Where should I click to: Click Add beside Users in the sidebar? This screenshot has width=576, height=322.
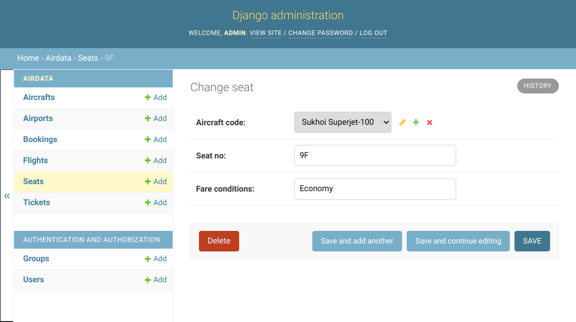coord(155,279)
